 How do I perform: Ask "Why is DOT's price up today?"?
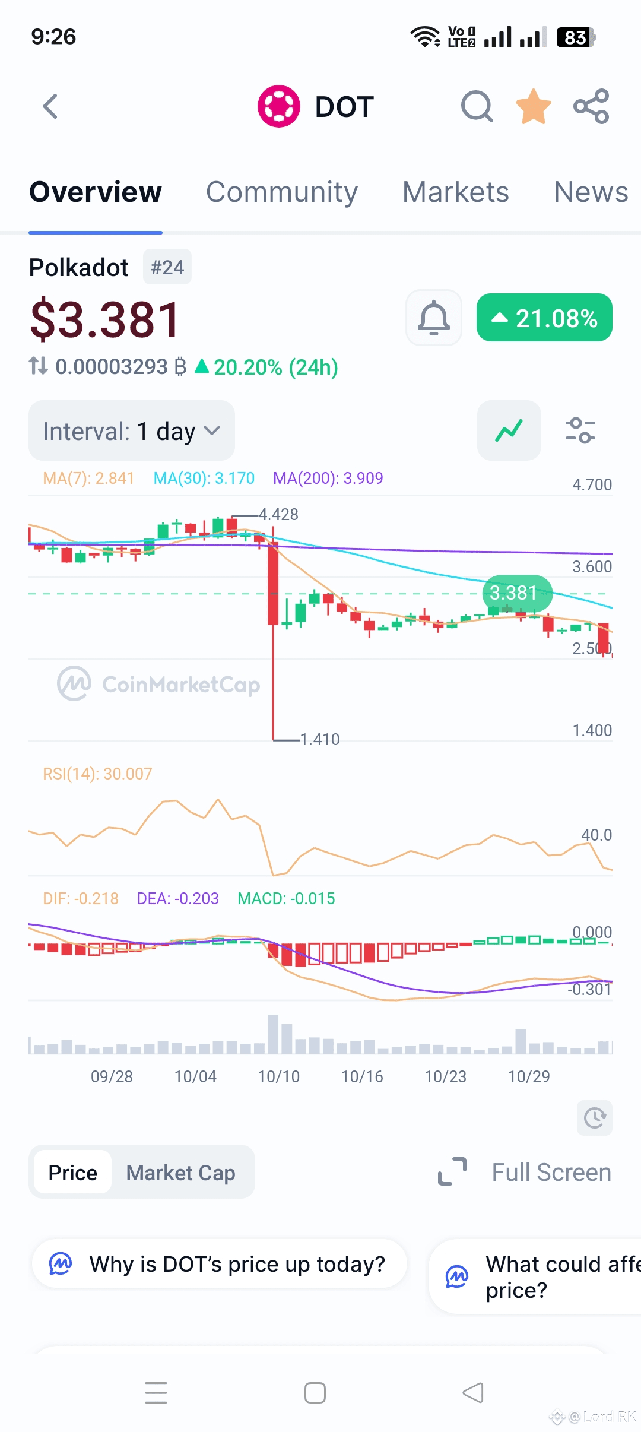pos(220,1264)
